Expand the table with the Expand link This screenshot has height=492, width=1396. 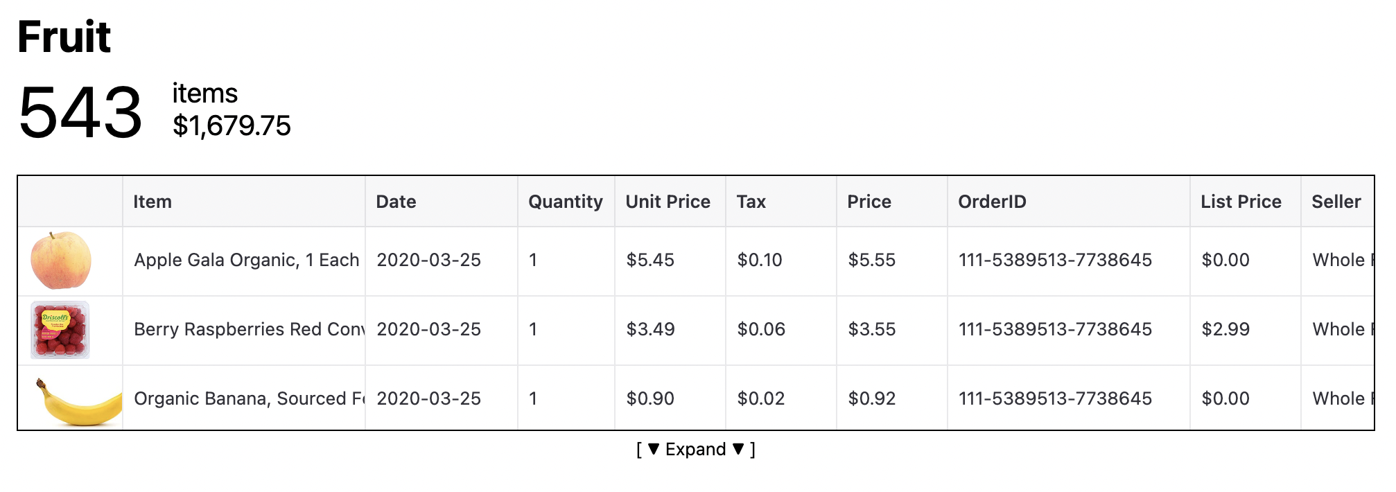click(696, 450)
